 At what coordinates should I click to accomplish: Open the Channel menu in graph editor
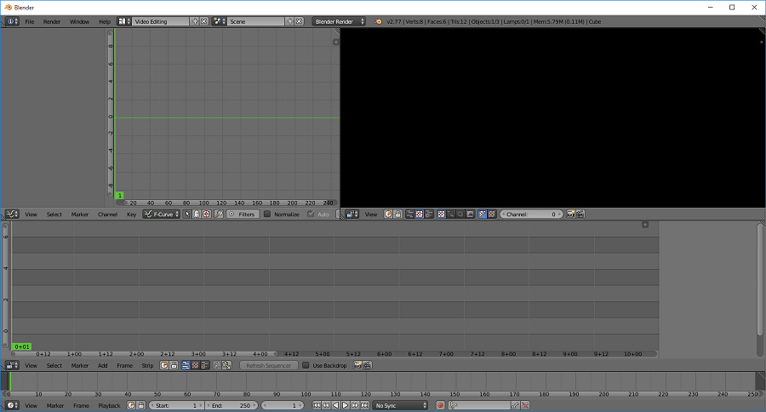(107, 214)
